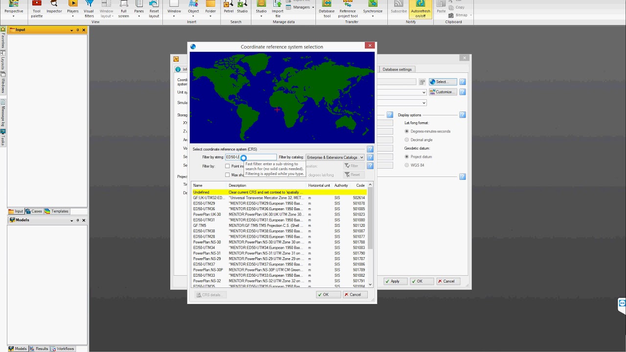This screenshot has height=352, width=626.
Task: Select the Undefined CRS row
Action: click(x=279, y=192)
